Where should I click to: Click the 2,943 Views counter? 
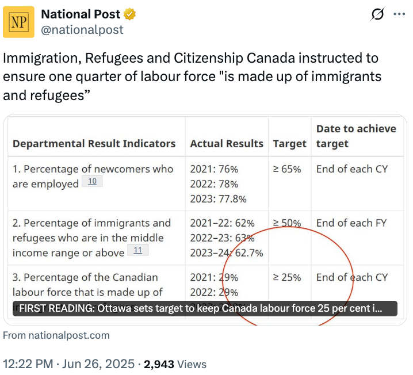click(175, 364)
